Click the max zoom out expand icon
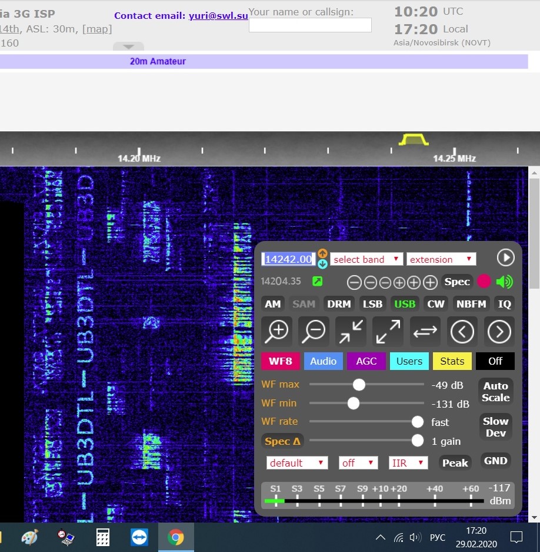The width and height of the screenshot is (540, 552). [388, 332]
